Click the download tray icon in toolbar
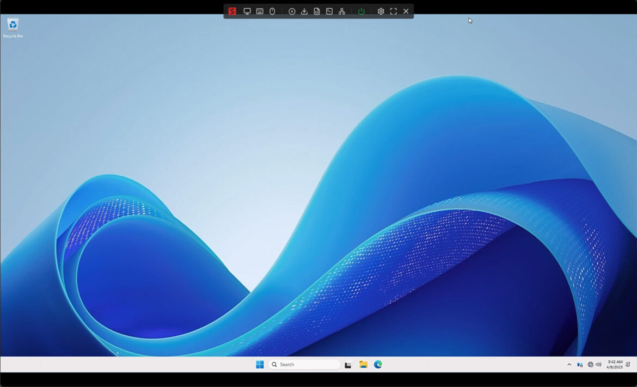Image resolution: width=637 pixels, height=387 pixels. point(304,11)
